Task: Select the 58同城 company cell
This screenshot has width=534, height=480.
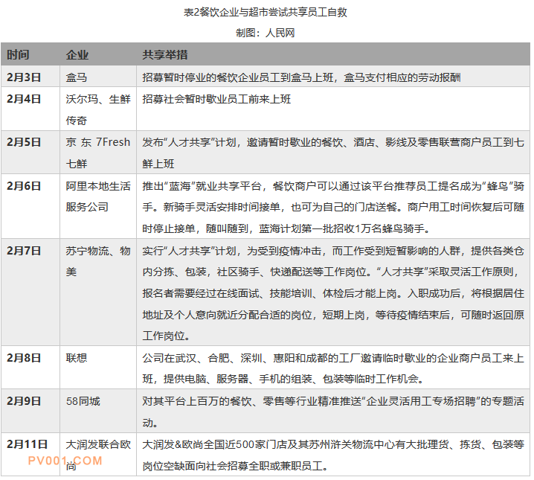Action: coord(83,401)
